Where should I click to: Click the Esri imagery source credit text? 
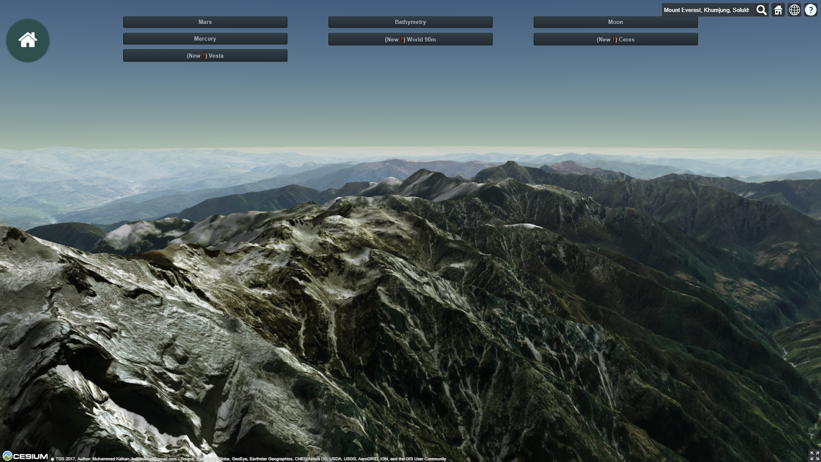pyautogui.click(x=313, y=459)
